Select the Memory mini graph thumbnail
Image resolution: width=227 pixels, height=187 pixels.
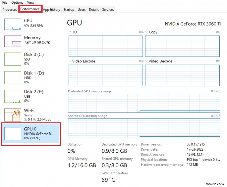(13, 41)
